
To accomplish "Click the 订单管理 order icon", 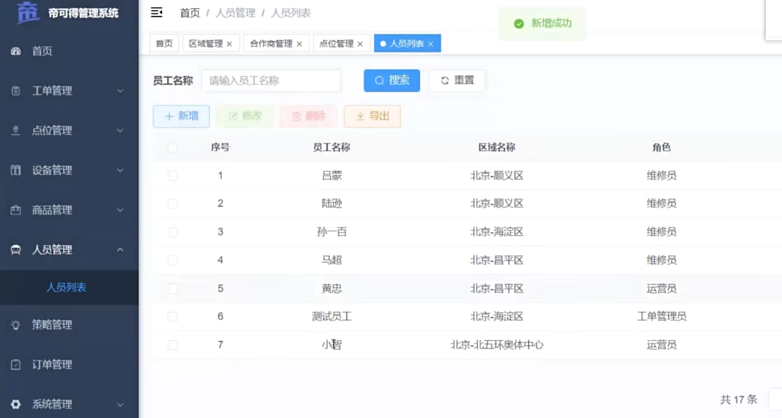I will point(16,365).
